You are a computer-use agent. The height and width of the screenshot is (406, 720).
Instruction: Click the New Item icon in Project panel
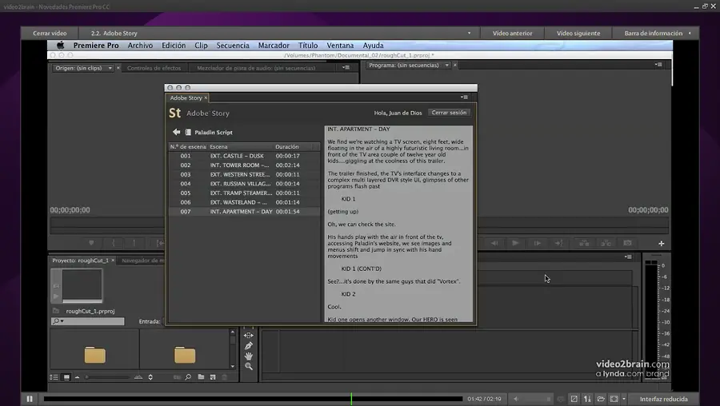[x=213, y=377]
